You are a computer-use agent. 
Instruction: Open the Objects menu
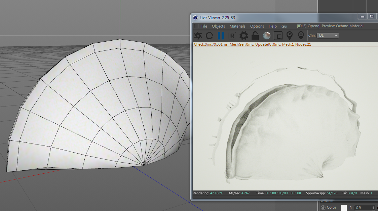[x=218, y=26]
